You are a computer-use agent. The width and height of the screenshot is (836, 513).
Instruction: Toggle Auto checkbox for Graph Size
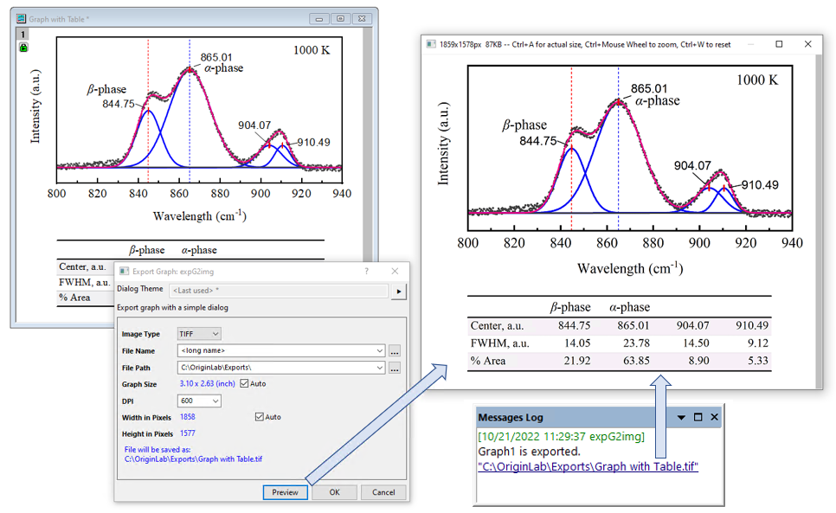(x=244, y=383)
